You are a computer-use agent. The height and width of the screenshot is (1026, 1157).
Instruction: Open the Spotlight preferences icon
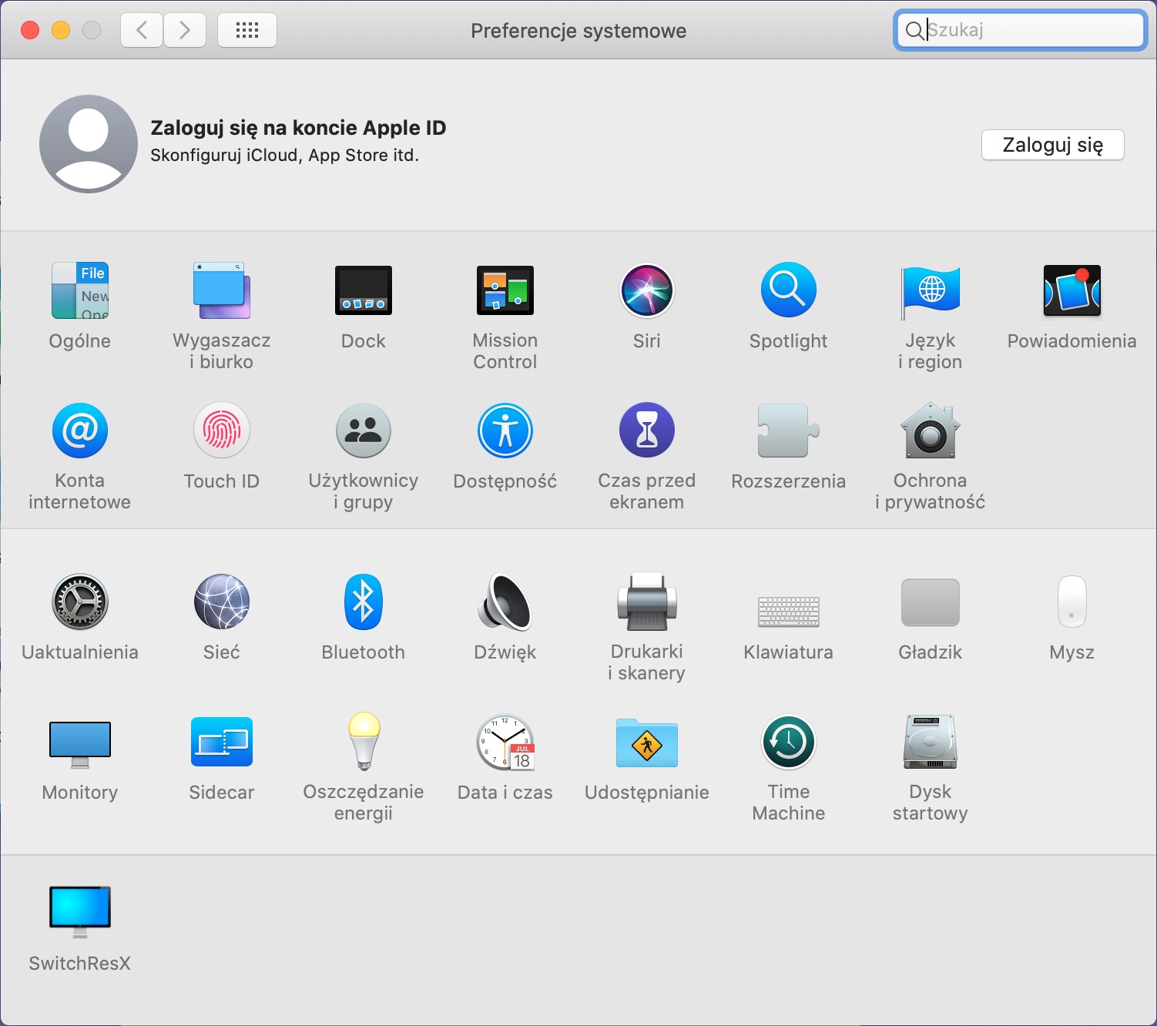tap(788, 291)
